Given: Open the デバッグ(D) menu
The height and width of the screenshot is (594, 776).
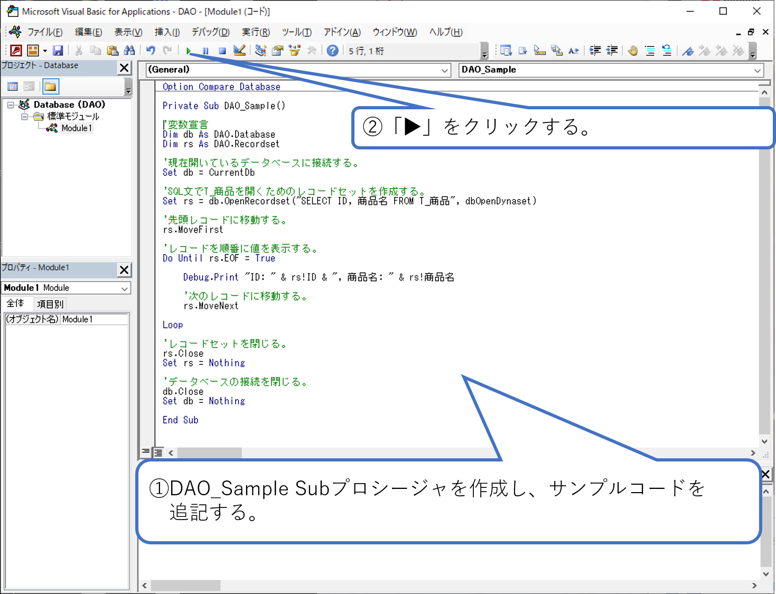Looking at the screenshot, I should (x=210, y=32).
